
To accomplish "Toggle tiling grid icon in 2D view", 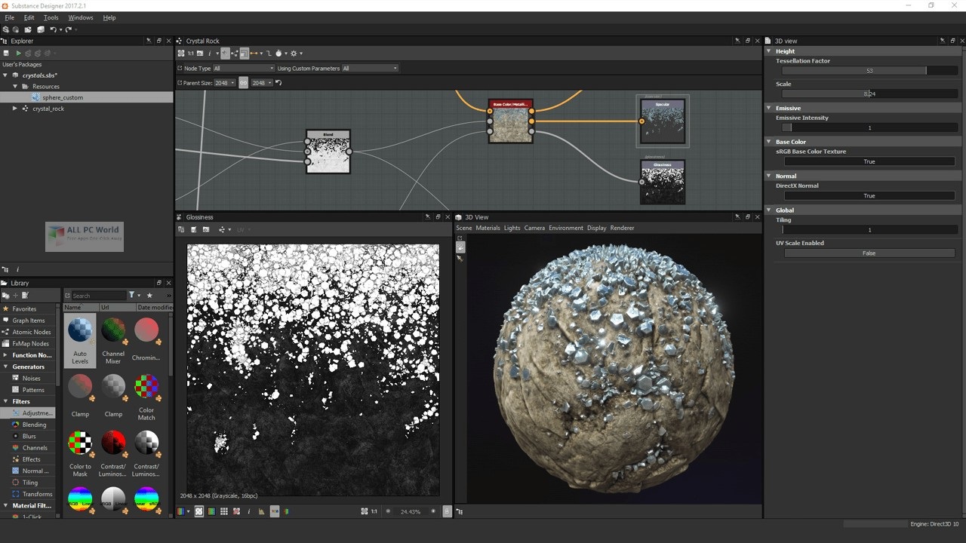I will pyautogui.click(x=224, y=511).
